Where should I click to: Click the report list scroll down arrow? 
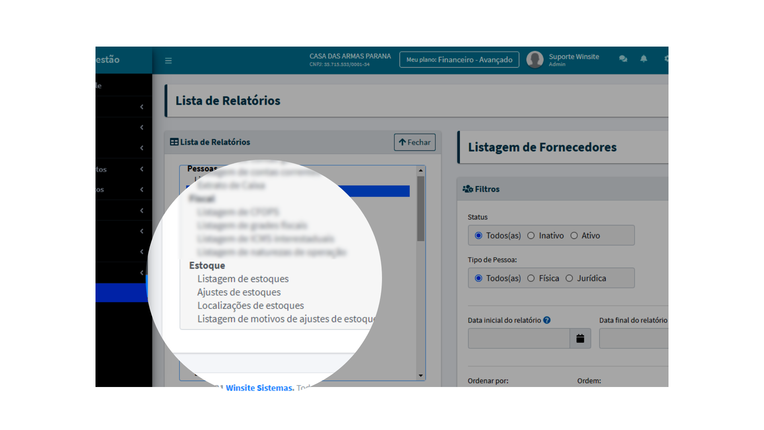point(421,375)
